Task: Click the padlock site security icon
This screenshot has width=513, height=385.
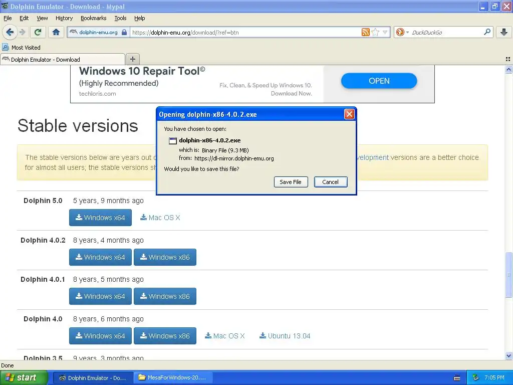Action: 124,32
